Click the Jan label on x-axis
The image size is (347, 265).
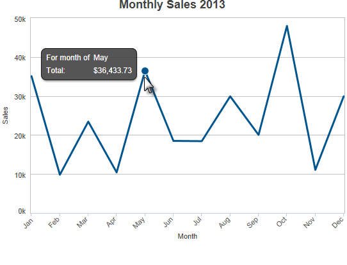click(x=28, y=223)
